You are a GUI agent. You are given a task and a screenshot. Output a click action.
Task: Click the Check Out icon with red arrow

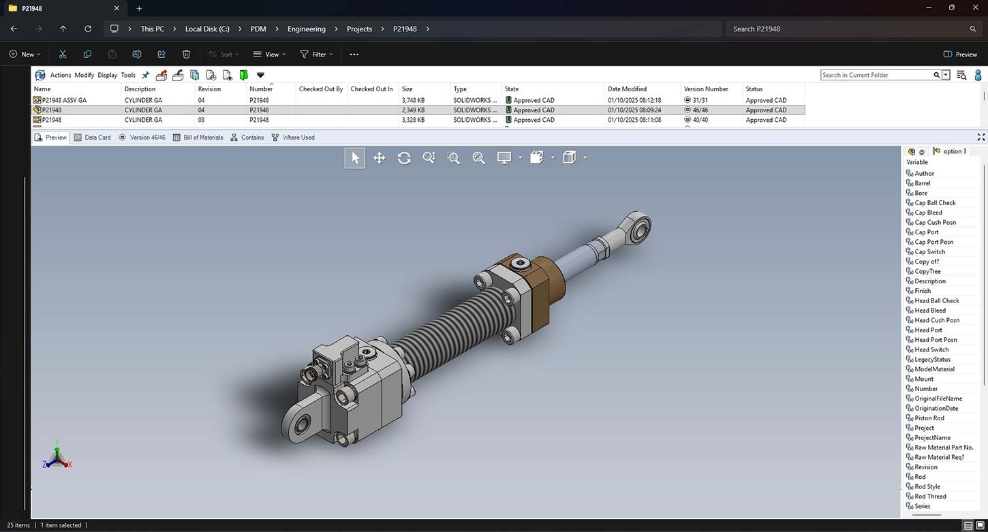tap(161, 75)
